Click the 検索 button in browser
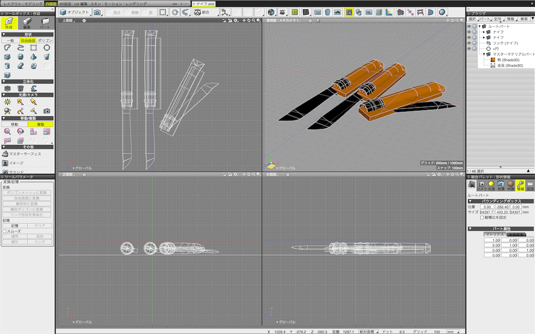This screenshot has width=535, height=334. [x=524, y=19]
